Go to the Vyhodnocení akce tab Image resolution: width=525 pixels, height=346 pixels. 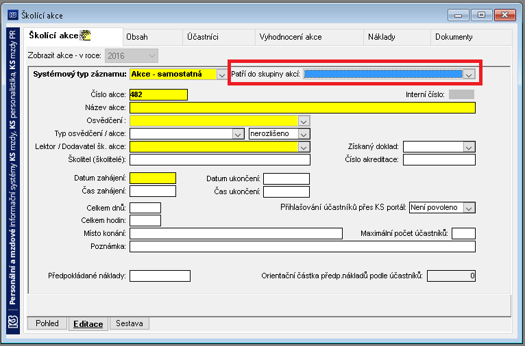309,37
